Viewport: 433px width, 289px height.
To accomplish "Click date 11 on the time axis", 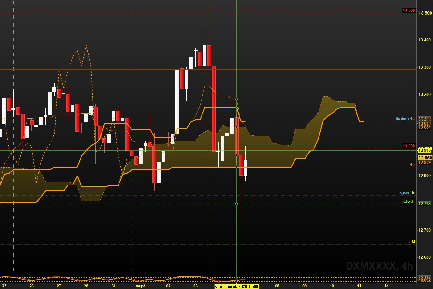I will (x=359, y=286).
